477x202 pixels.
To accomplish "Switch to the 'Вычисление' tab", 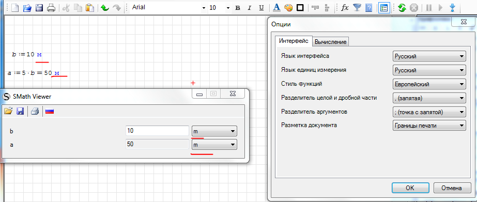I will click(x=331, y=42).
